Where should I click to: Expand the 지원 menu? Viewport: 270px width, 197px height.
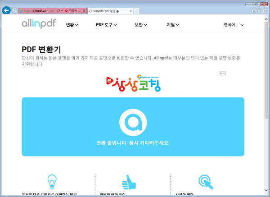point(173,25)
